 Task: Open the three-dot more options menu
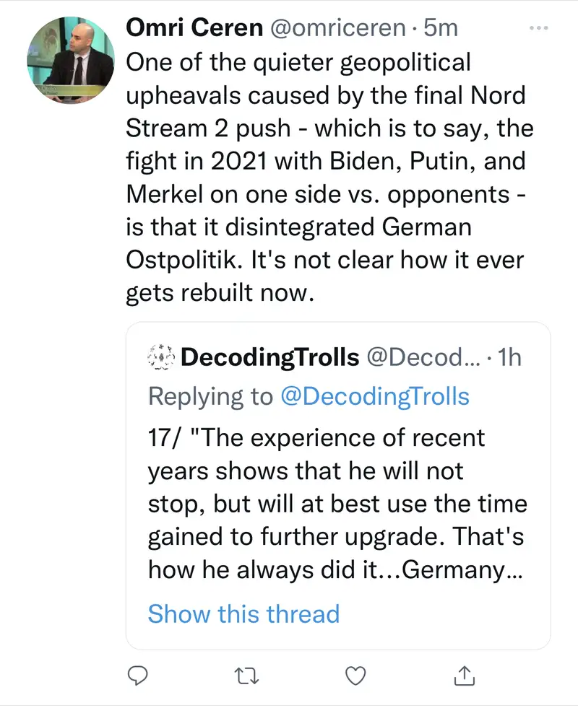(x=539, y=28)
